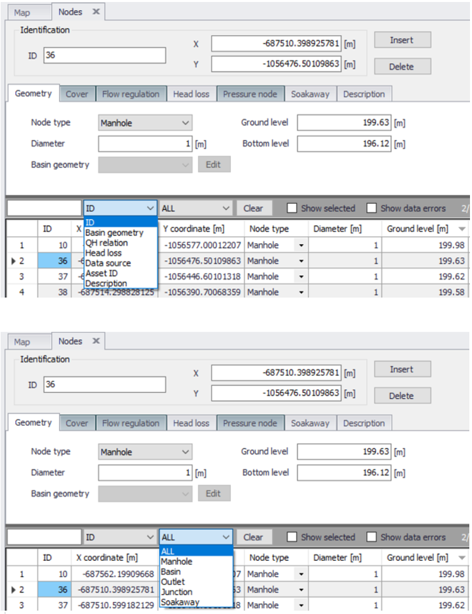
Task: Open Node type cell arrow for node 10, upper table
Action: point(301,245)
